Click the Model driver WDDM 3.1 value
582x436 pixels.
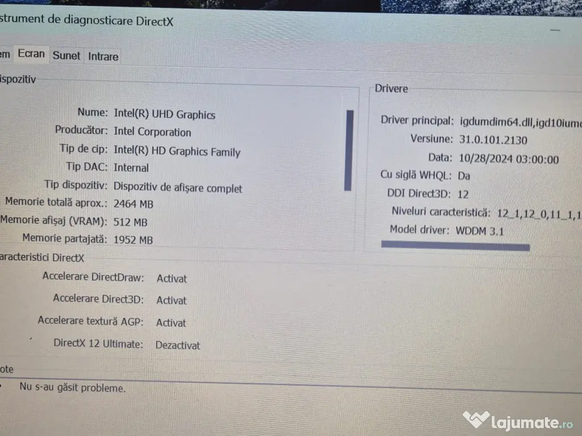click(479, 231)
